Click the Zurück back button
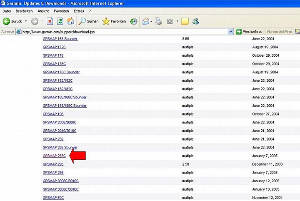Image resolution: width=300 pixels, height=201 pixels. coord(12,21)
